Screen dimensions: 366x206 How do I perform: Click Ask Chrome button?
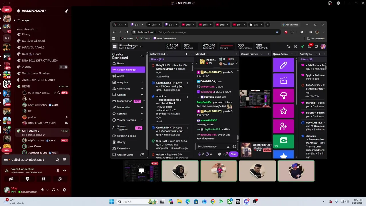click(290, 25)
